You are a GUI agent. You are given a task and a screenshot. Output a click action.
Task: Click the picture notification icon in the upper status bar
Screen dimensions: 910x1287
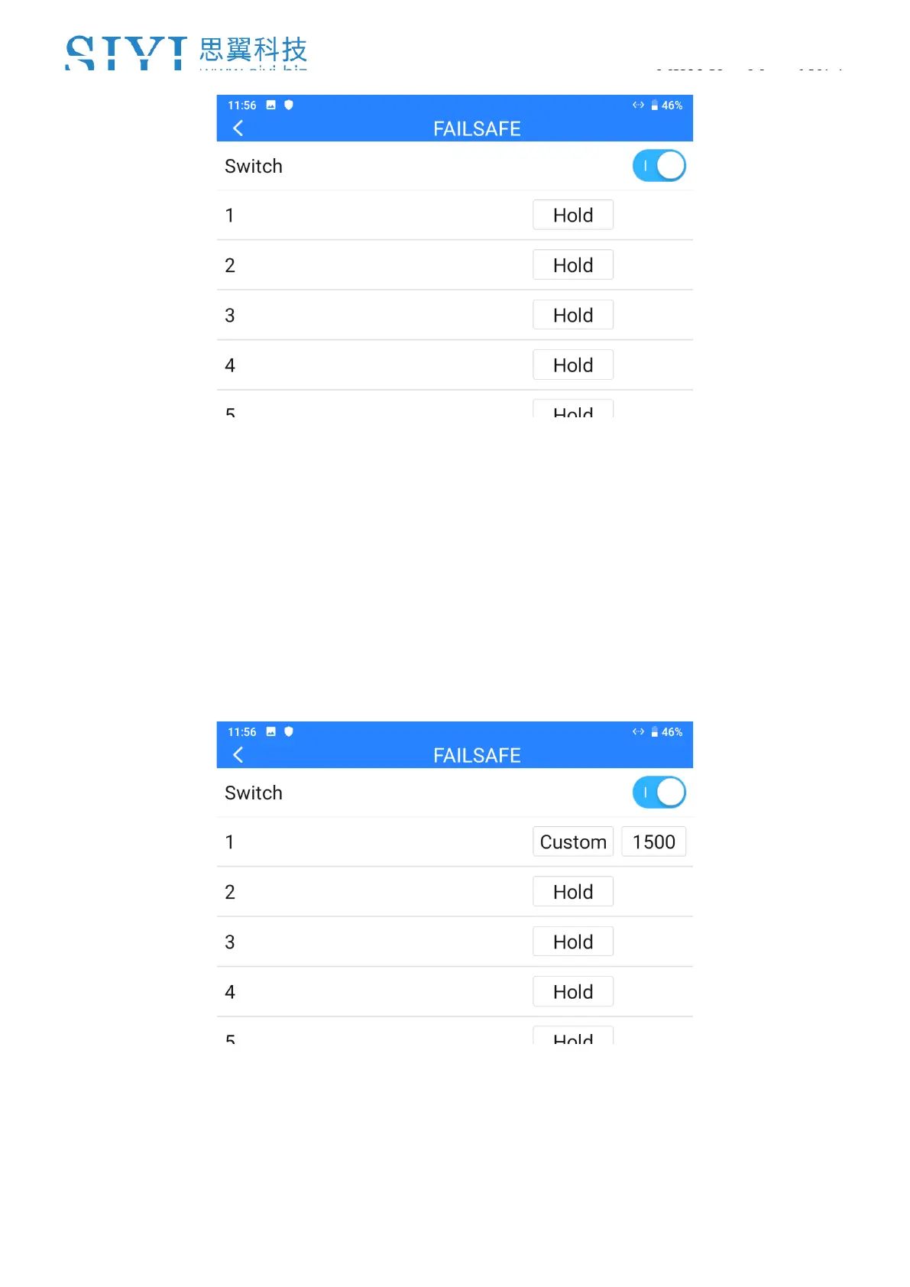point(270,105)
